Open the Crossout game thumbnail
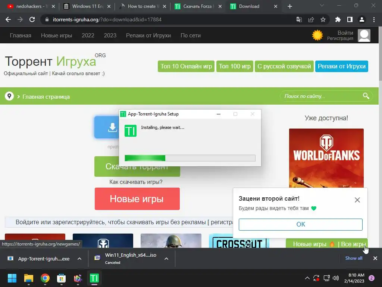382x287 pixels. (x=239, y=241)
